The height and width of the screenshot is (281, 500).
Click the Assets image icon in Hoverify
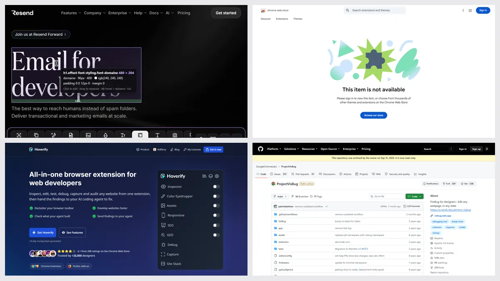pyautogui.click(x=163, y=206)
